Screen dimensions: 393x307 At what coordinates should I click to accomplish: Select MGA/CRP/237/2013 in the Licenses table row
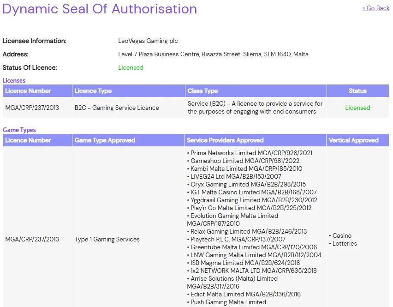(32, 108)
